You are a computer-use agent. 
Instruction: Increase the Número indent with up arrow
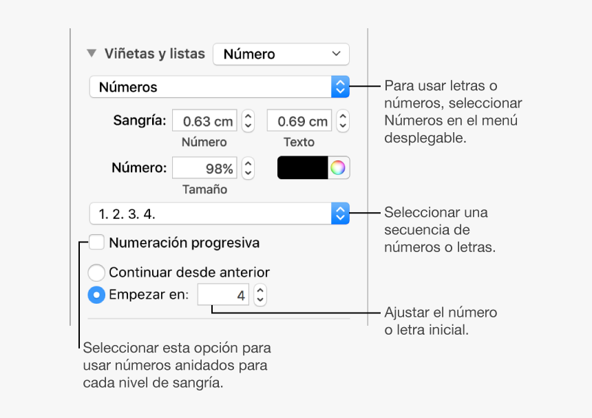click(248, 116)
